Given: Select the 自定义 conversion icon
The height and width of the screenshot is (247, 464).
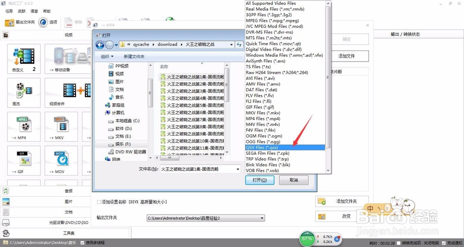Looking at the screenshot, I should (24, 59).
